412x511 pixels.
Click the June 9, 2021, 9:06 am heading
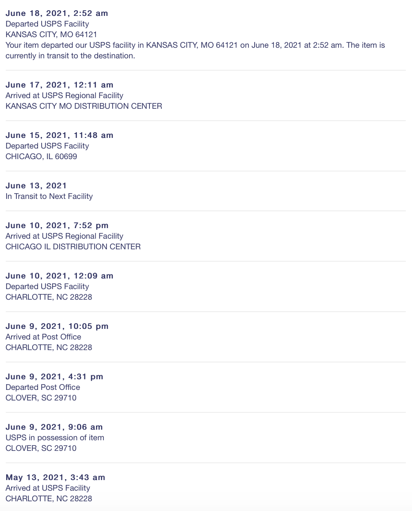54,427
